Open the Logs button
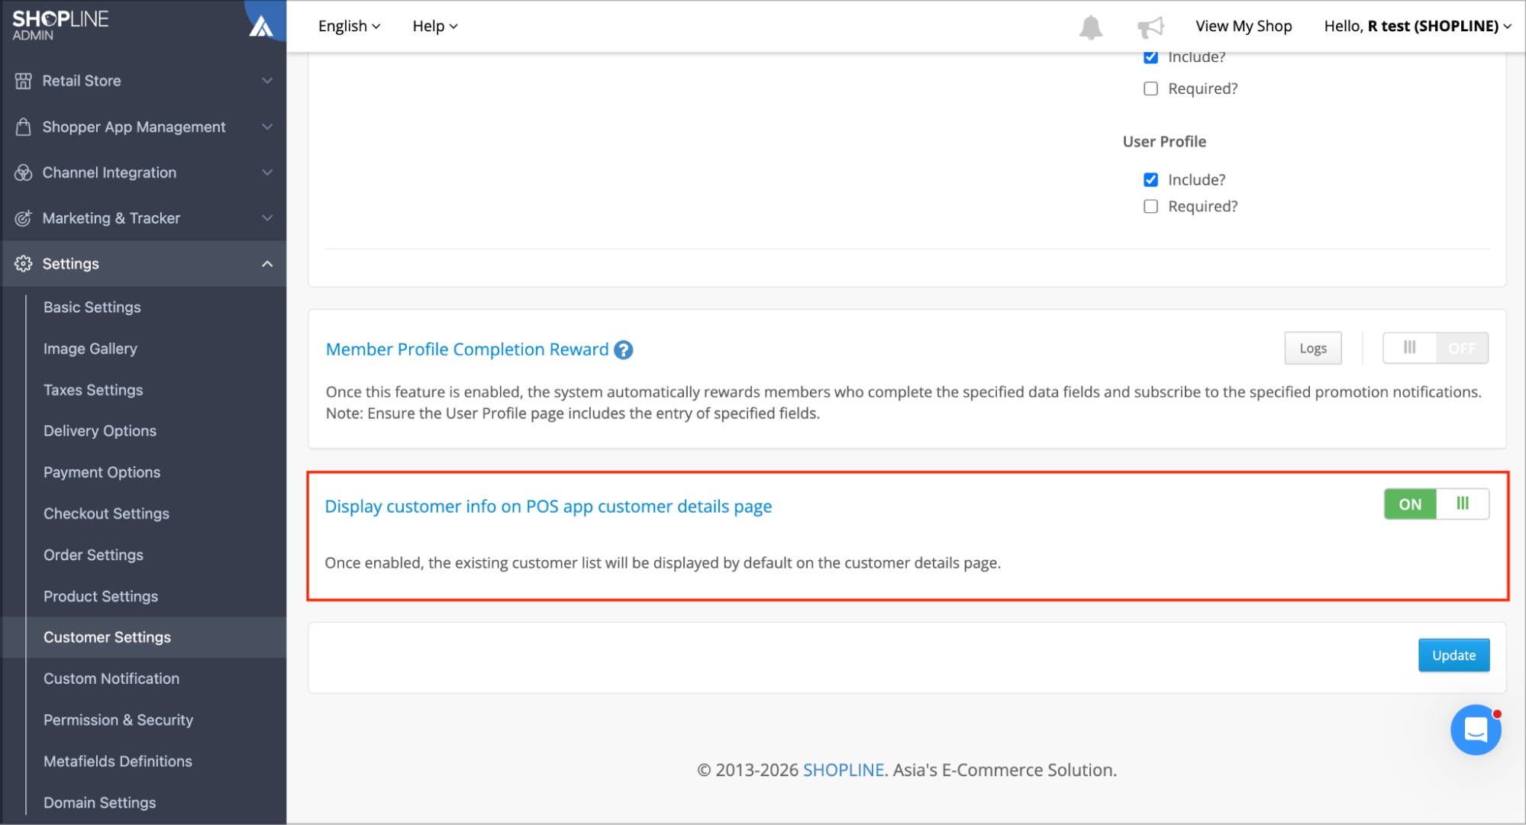Viewport: 1526px width, 825px height. coord(1313,348)
